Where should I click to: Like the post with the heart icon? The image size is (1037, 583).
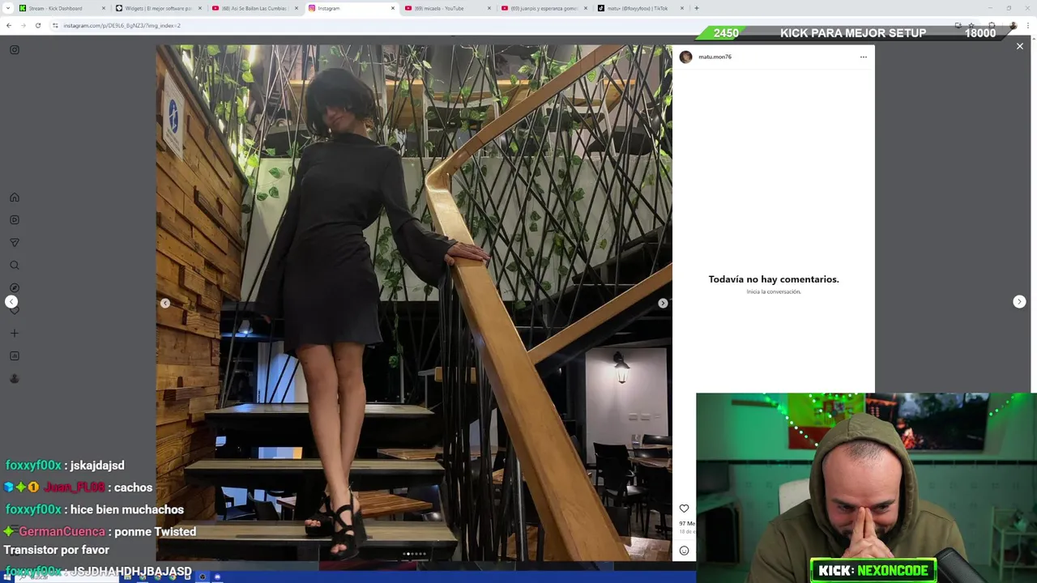tap(684, 509)
